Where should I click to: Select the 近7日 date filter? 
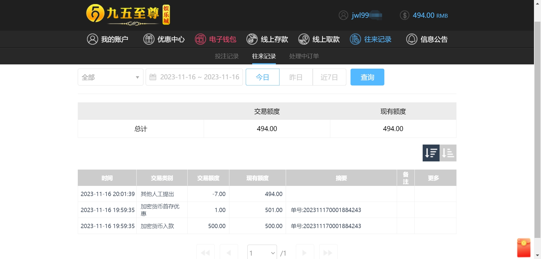(x=329, y=77)
